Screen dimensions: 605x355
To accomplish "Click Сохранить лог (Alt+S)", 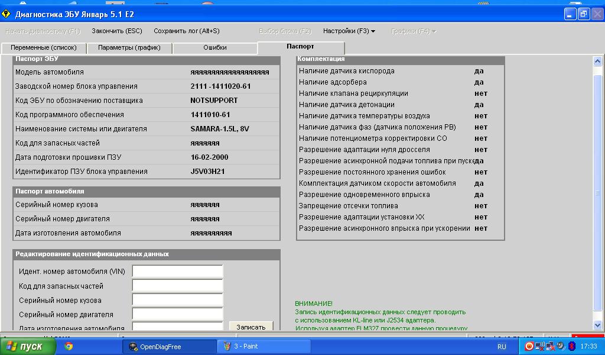I will point(186,31).
